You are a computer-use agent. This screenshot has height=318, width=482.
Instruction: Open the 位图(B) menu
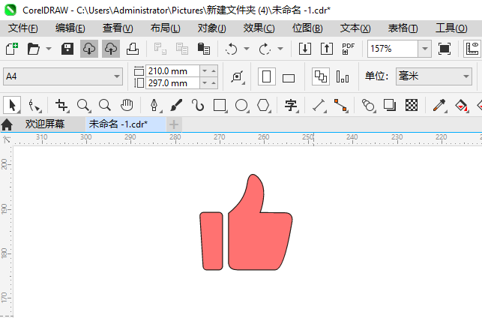point(307,28)
